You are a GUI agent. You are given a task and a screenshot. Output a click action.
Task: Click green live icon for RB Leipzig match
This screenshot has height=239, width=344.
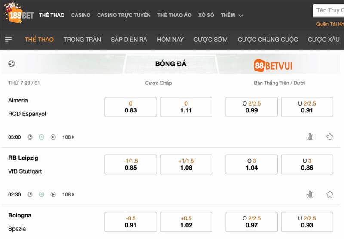tap(41, 194)
